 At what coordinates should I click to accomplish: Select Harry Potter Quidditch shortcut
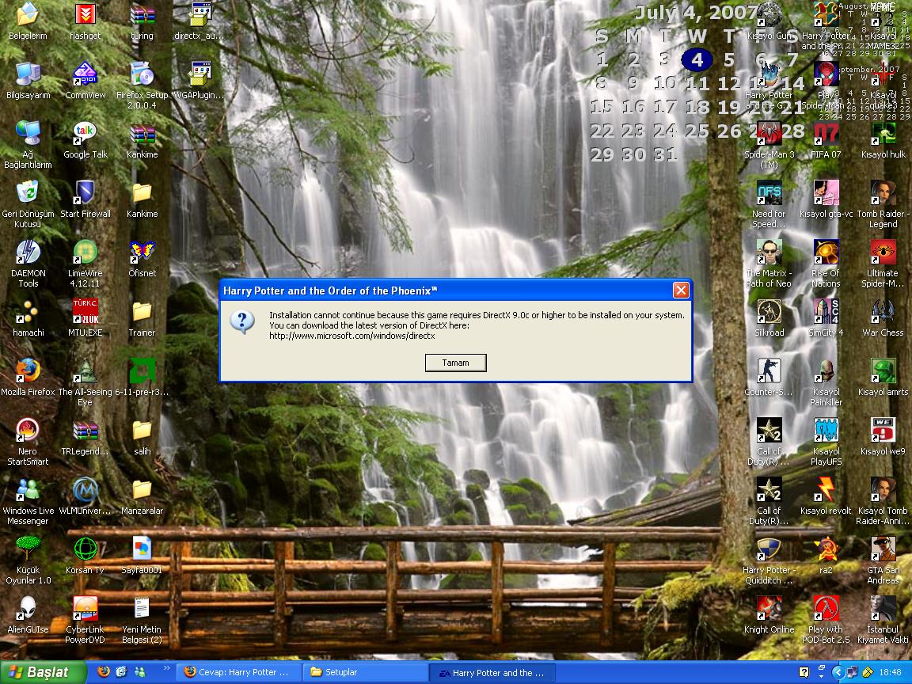point(769,560)
